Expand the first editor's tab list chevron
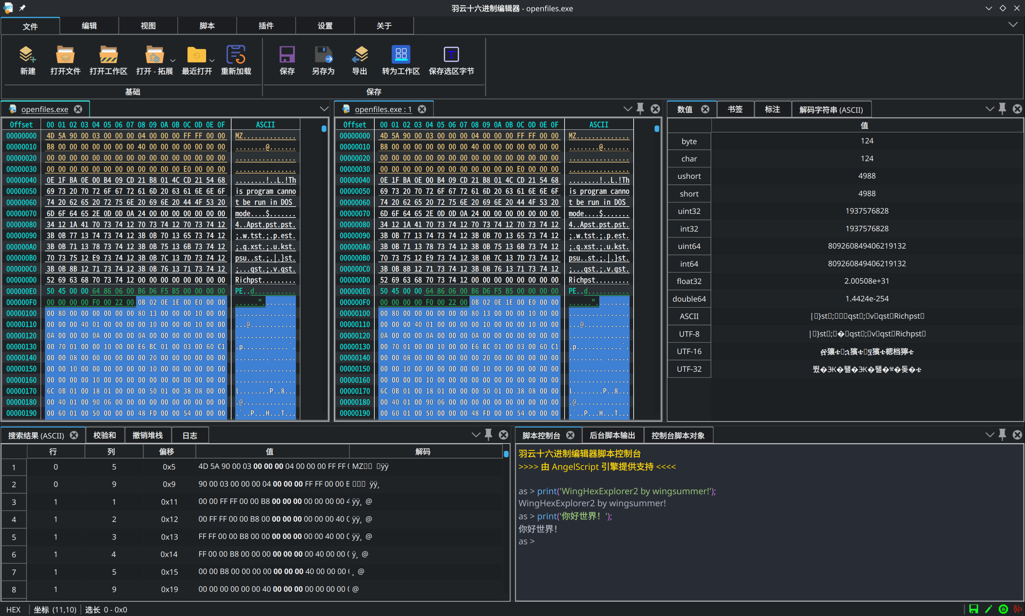 coord(324,109)
